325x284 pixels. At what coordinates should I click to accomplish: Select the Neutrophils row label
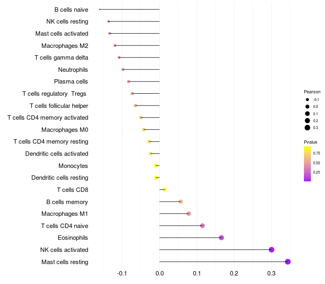pos(73,70)
